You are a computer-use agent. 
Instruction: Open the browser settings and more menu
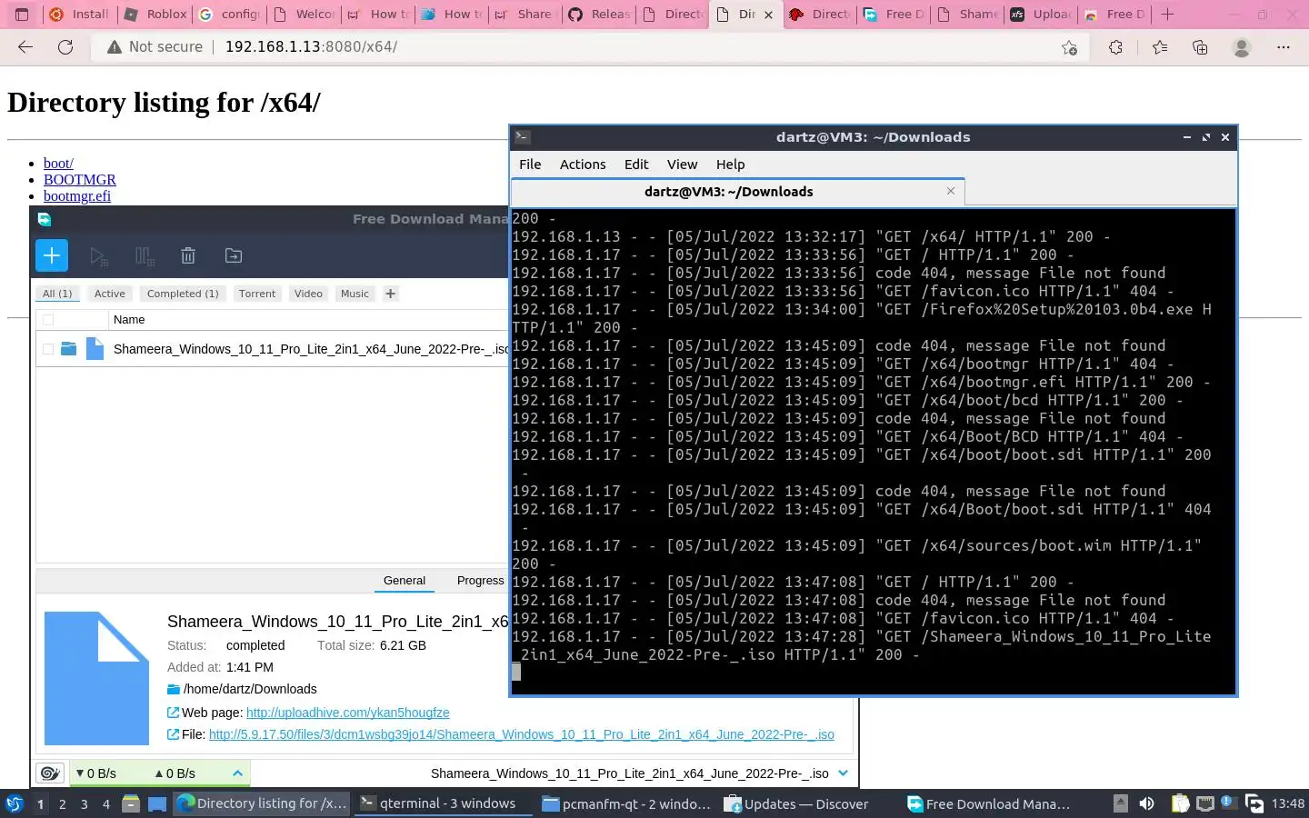point(1284,47)
